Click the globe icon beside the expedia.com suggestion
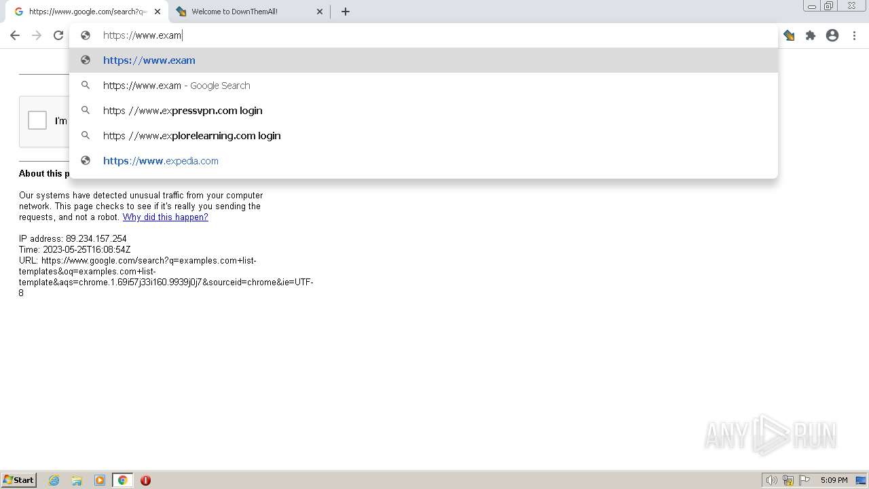 tap(86, 161)
